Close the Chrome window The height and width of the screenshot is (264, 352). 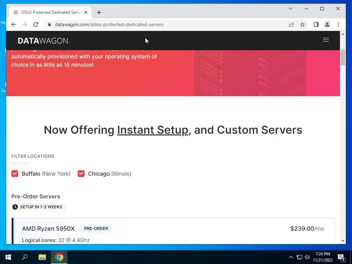click(x=338, y=9)
